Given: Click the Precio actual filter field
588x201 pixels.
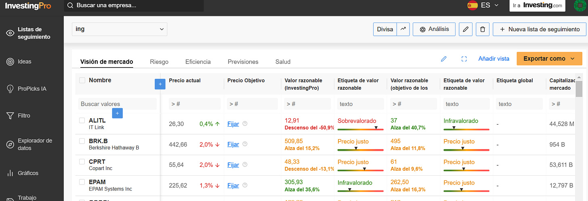Looking at the screenshot, I should [195, 104].
